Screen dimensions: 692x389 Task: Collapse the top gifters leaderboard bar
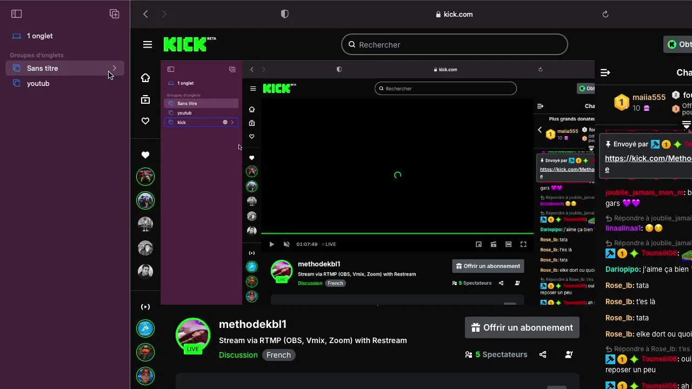[687, 125]
